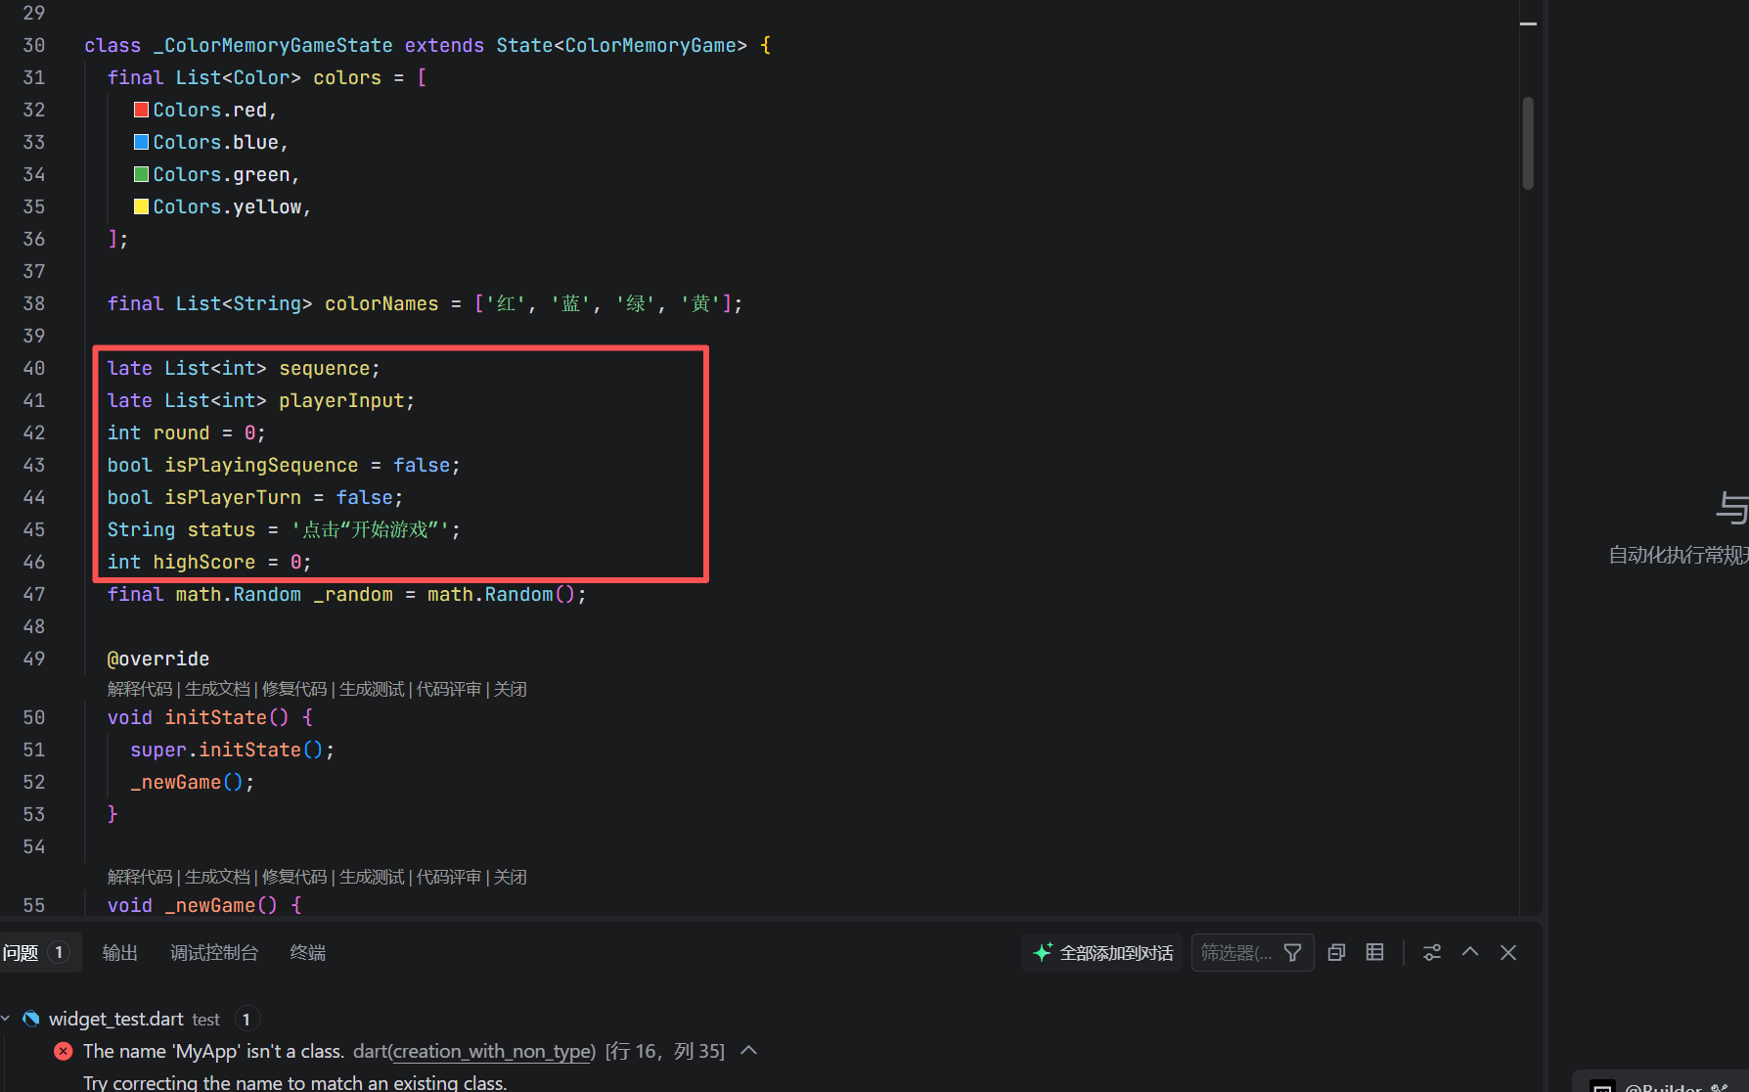Click 生成测试 above _newGame
This screenshot has height=1092, width=1749.
pyautogui.click(x=372, y=877)
